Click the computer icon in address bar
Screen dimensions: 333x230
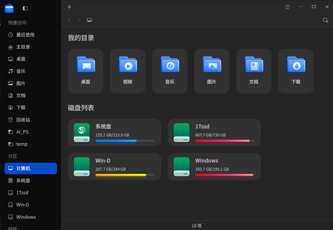[89, 20]
